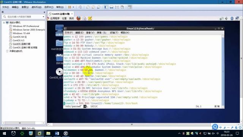The width and height of the screenshot is (243, 137).
Task: Open VMware 查看(V) menu
Action: (25, 7)
